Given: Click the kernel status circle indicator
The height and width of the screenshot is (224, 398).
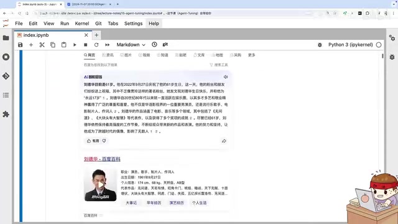Looking at the screenshot, I should coord(379,45).
